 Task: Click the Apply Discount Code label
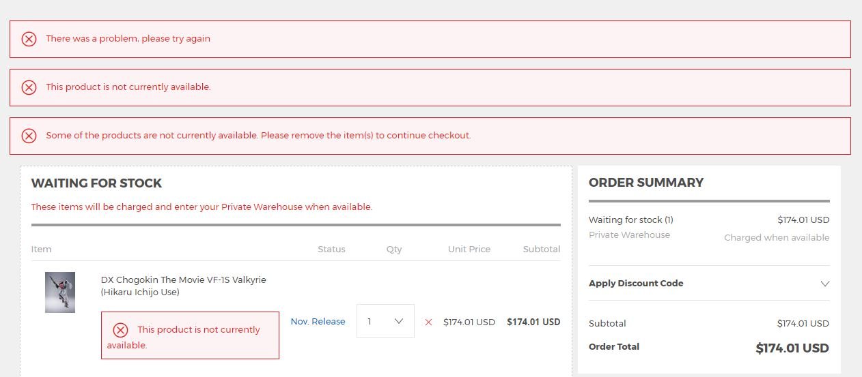pos(636,284)
